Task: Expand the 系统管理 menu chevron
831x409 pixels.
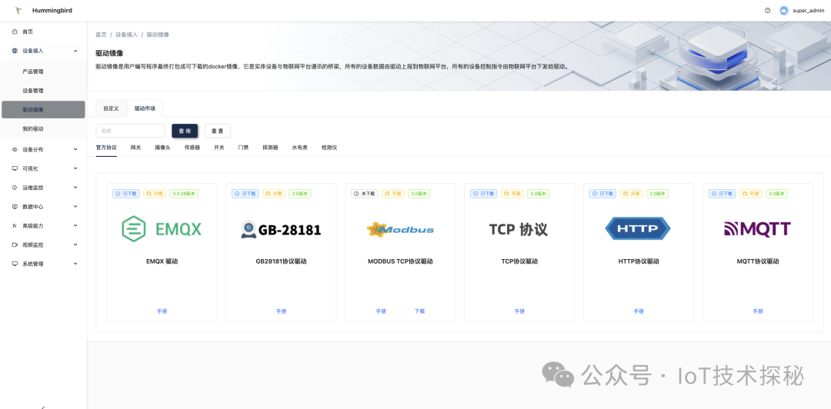Action: point(75,264)
